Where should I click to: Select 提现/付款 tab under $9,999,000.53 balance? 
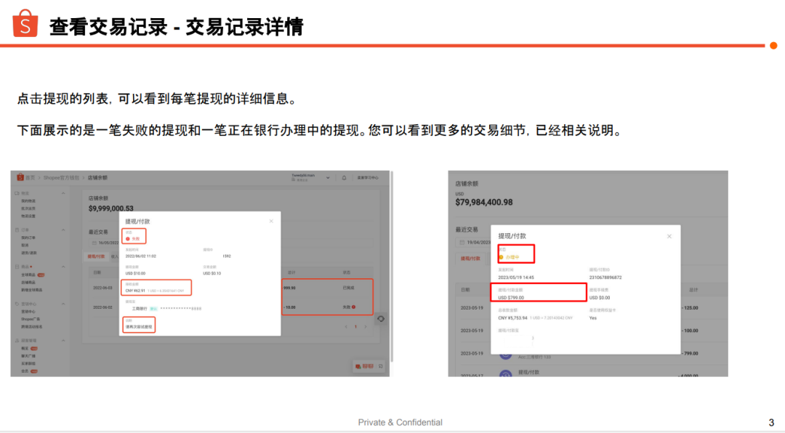point(96,256)
